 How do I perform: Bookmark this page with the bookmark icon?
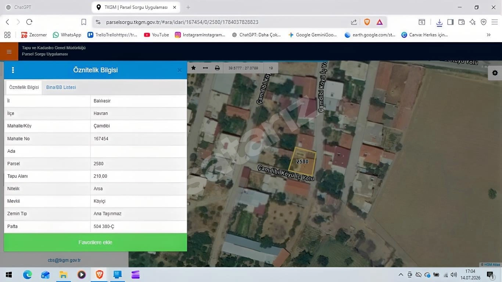point(84,22)
